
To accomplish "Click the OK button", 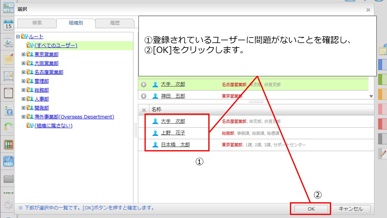I will (311, 209).
